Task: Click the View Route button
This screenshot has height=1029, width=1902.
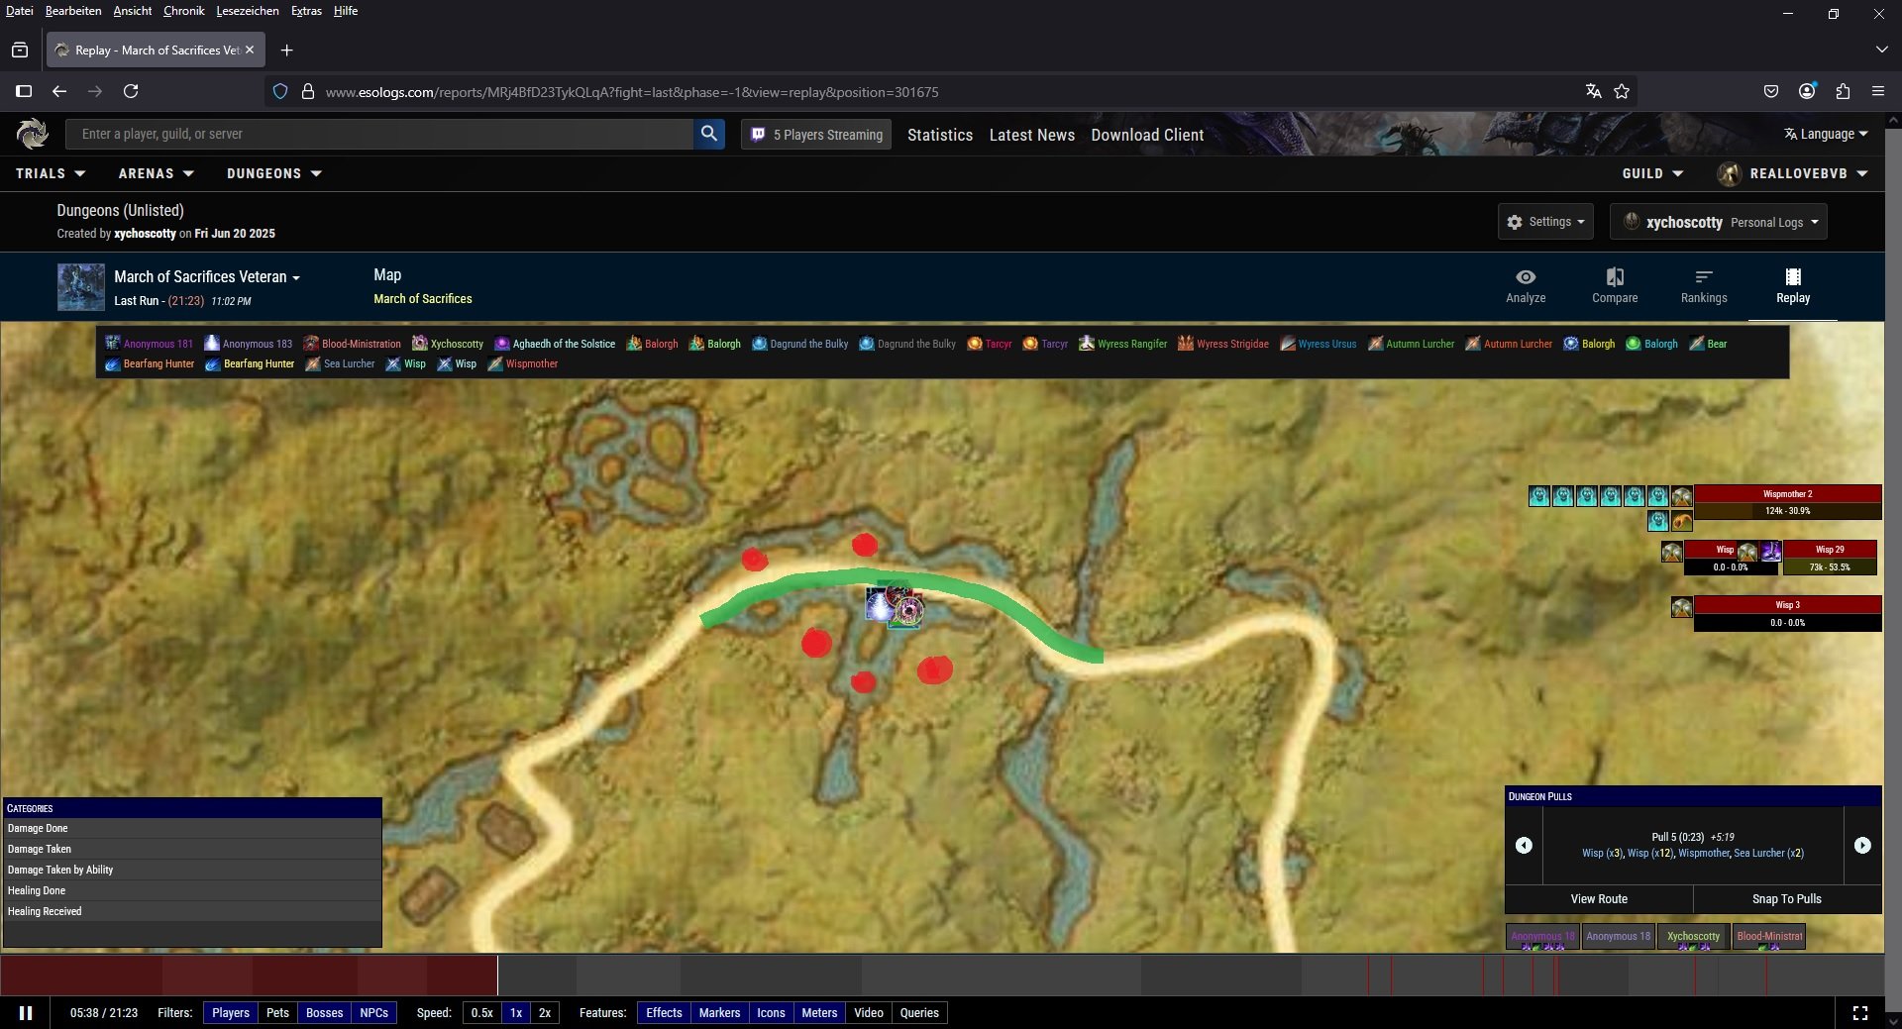Action: (1599, 899)
